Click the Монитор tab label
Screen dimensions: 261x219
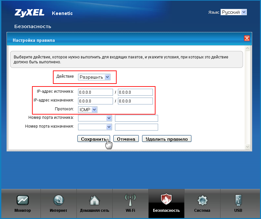point(23,211)
